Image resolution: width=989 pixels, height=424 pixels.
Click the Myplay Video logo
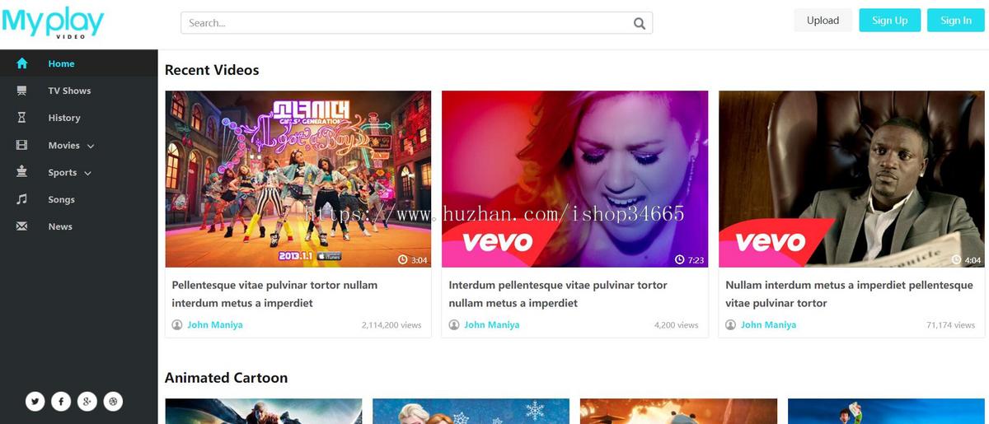point(53,22)
